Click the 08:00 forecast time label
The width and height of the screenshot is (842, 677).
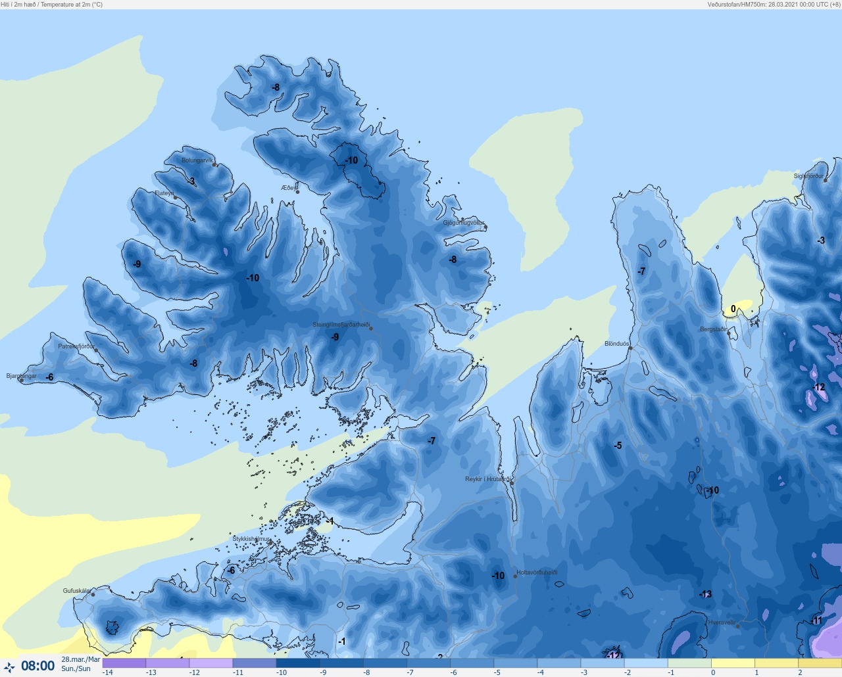[x=38, y=666]
